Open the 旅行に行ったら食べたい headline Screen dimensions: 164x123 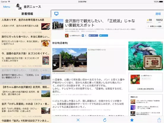[x=26, y=37]
